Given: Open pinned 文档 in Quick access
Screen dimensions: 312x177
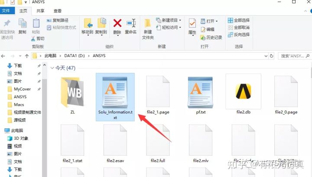Looking at the screenshot, I should pos(18,73).
